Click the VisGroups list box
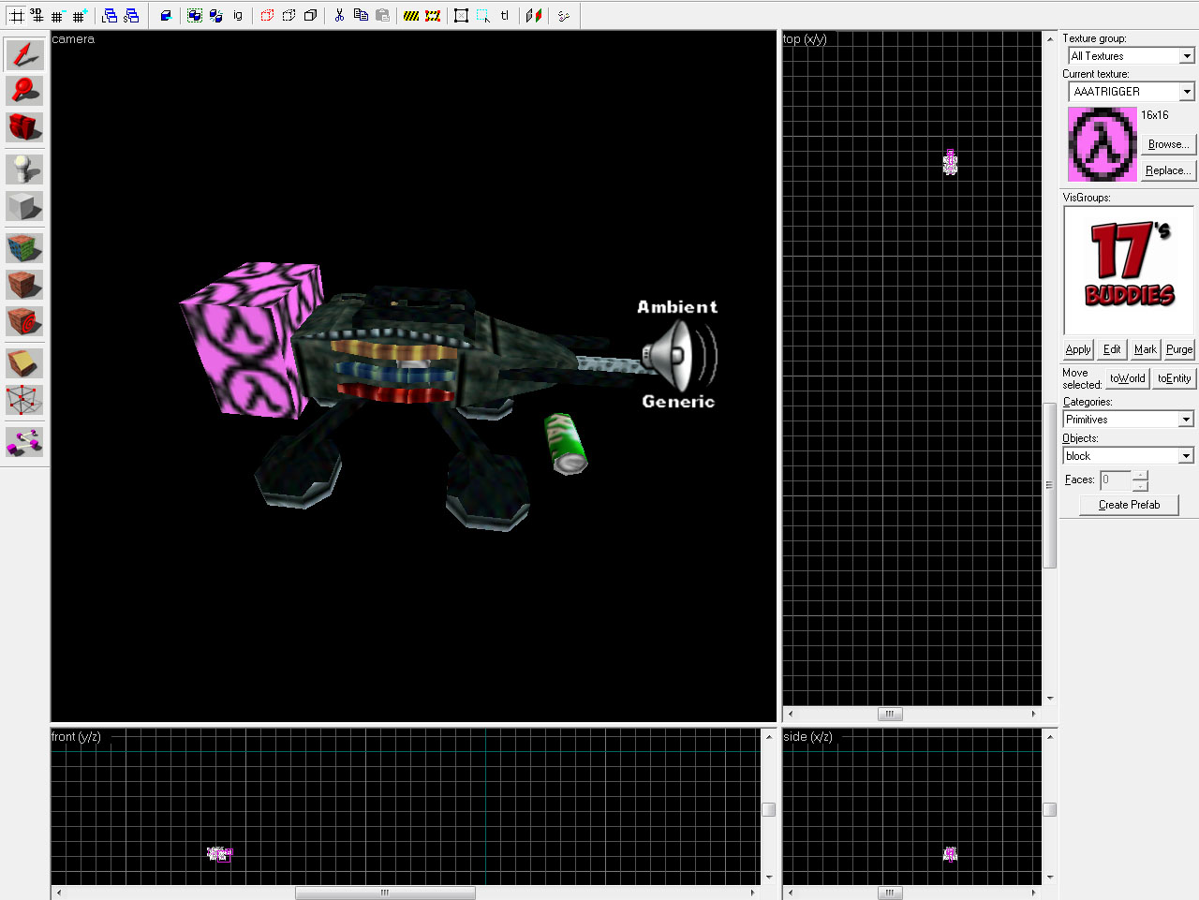Image resolution: width=1199 pixels, height=900 pixels. [1129, 270]
